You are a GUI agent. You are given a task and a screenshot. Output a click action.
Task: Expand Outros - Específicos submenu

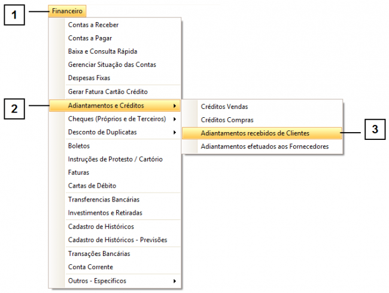pyautogui.click(x=97, y=281)
